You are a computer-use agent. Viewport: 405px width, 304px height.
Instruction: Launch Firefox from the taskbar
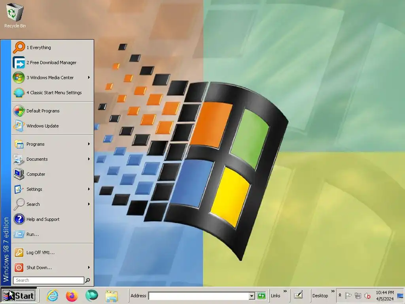[x=72, y=295]
